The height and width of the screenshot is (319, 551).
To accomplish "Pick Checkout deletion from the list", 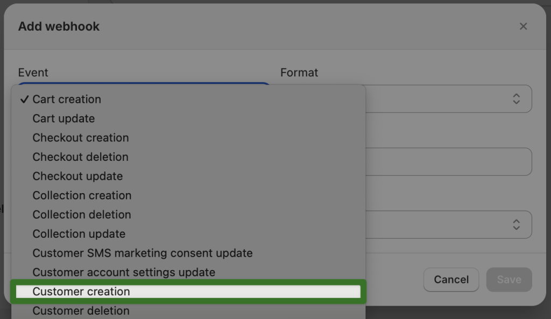I will tap(80, 157).
